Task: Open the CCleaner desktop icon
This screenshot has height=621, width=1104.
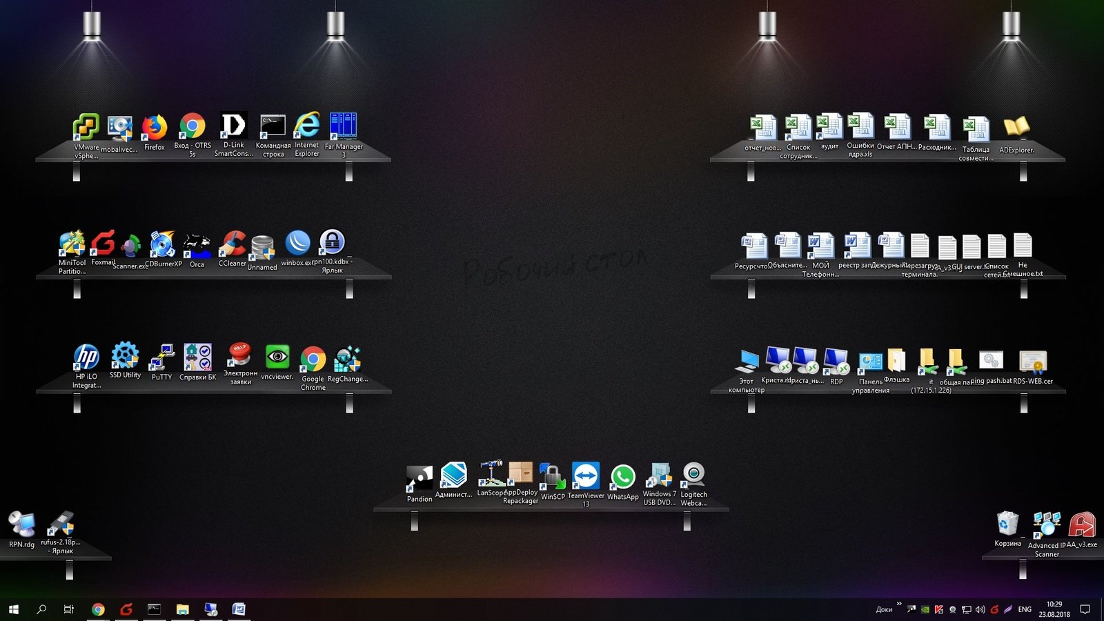Action: [233, 245]
